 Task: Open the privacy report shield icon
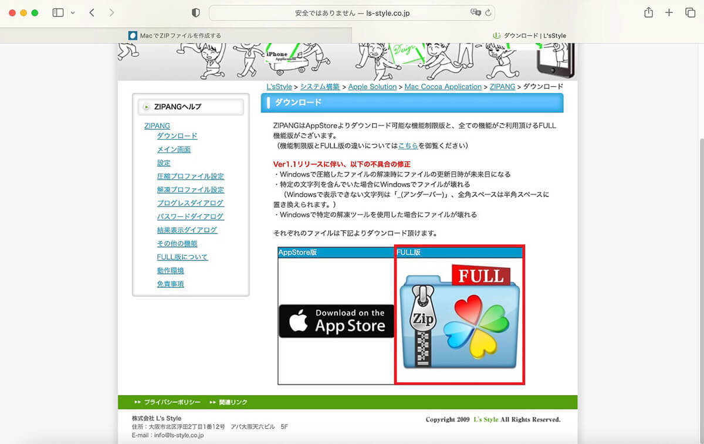[x=196, y=12]
